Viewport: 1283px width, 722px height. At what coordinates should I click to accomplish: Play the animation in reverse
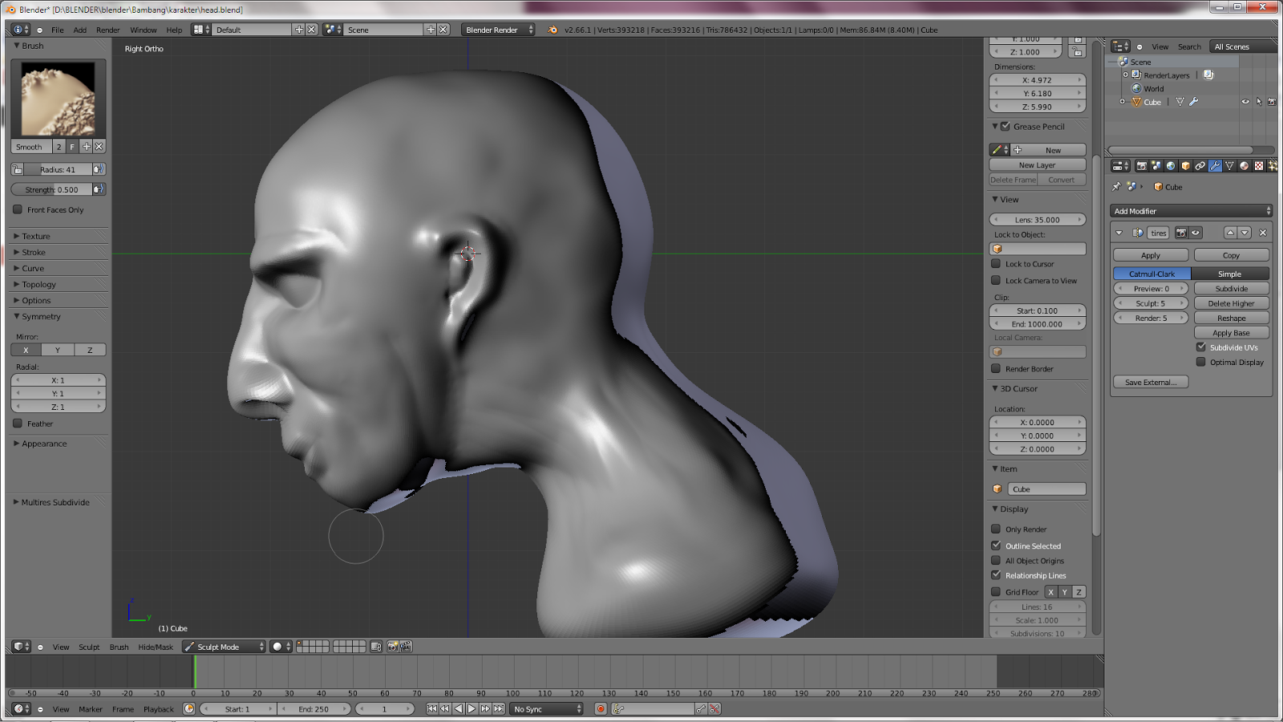pyautogui.click(x=459, y=709)
